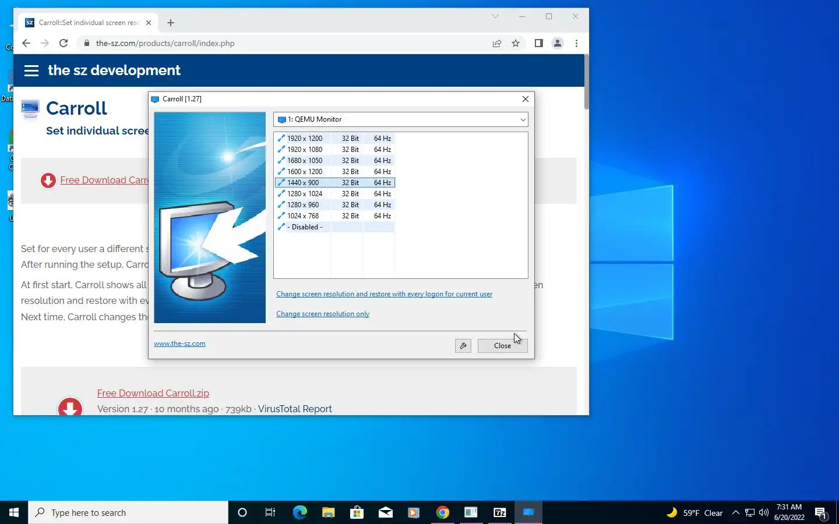Viewport: 839px width, 524px height.
Task: Select the 1280 x 960 resolution row
Action: pos(334,205)
